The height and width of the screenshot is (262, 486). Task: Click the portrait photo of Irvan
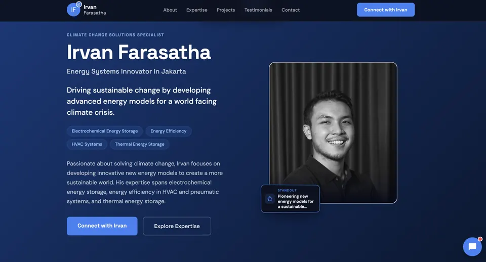[x=333, y=133]
